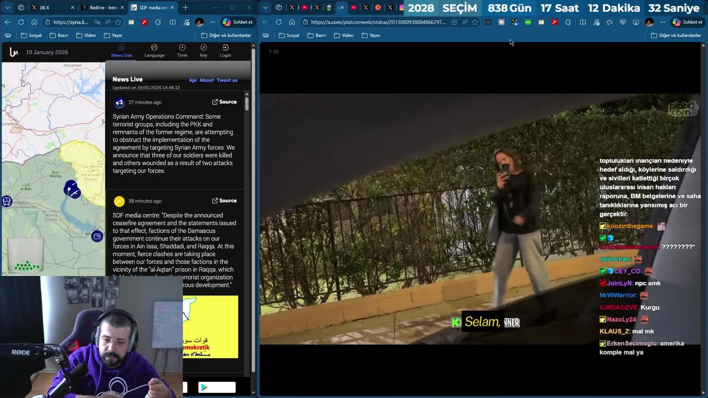This screenshot has height=398, width=708.
Task: Open "Diğer sık kullanılanlar" folder in right browser
Action: click(676, 35)
